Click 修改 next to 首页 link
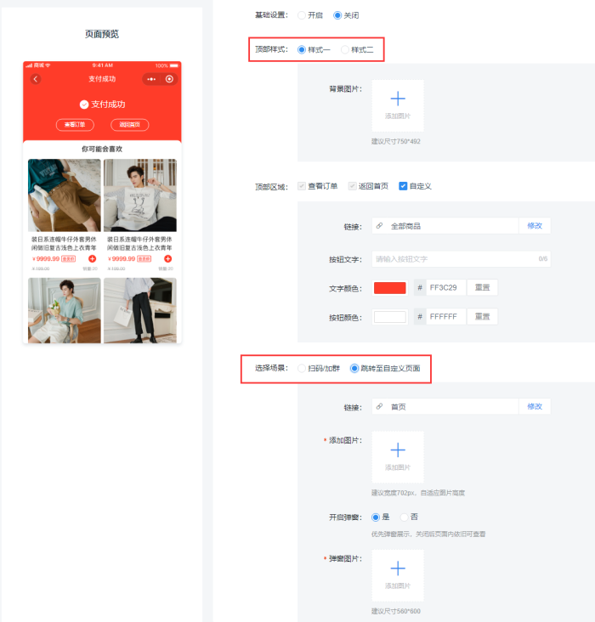The image size is (595, 622). 535,407
